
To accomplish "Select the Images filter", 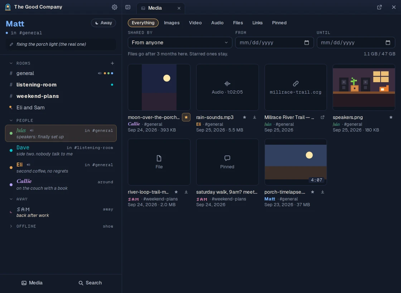I will point(172,23).
